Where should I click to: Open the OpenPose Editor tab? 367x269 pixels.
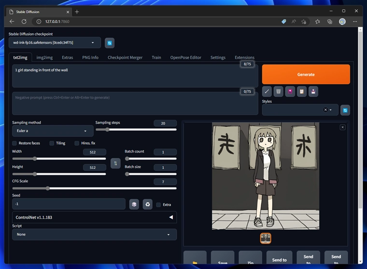pos(185,57)
